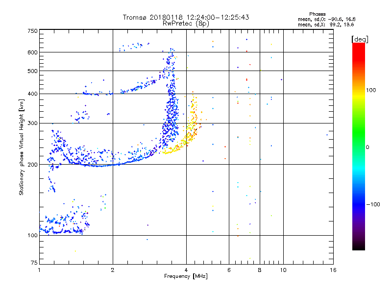Click the 'mean, sd,O: -90.6, 16.8' line
This screenshot has height=294, width=392.
click(x=326, y=19)
